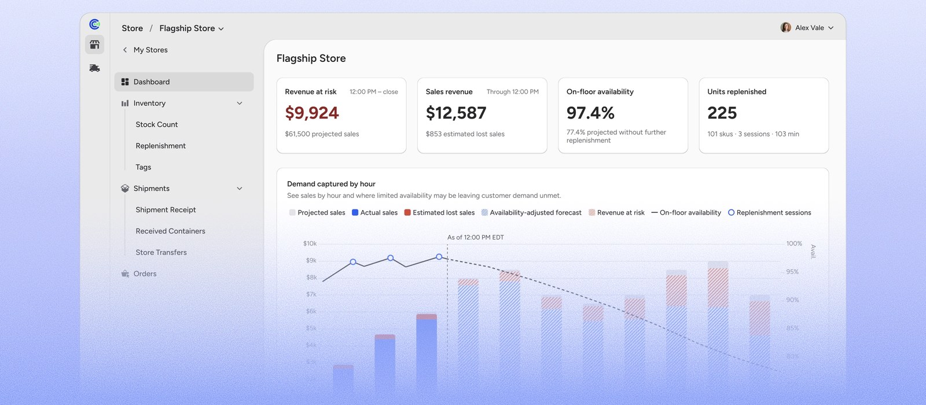Image resolution: width=926 pixels, height=405 pixels.
Task: Open Replenishment page
Action: (x=161, y=146)
